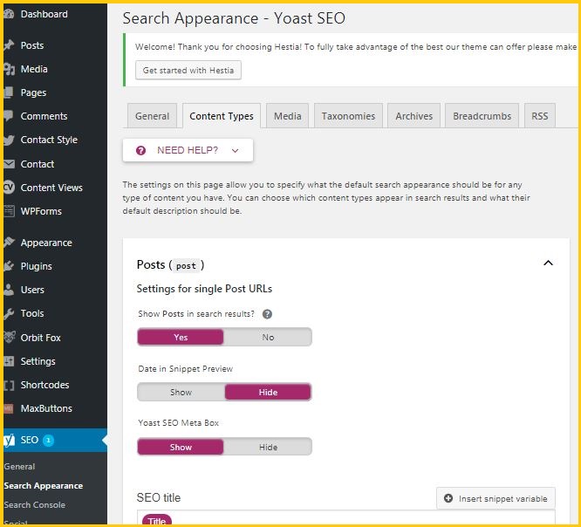The image size is (581, 527).
Task: Click the Appearance paintbrush icon
Action: [9, 243]
